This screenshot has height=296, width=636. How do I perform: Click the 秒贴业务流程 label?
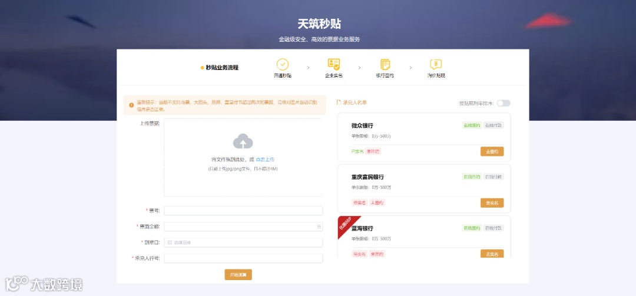click(222, 68)
